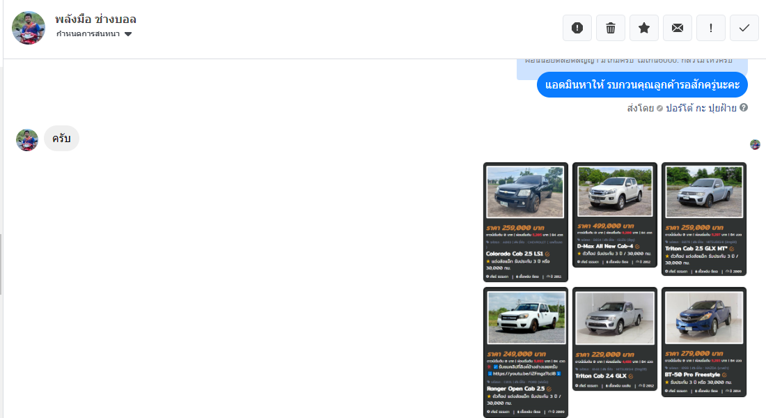Open Colorado Cab 2.5 LS1 car card
The height and width of the screenshot is (418, 766).
coord(526,222)
